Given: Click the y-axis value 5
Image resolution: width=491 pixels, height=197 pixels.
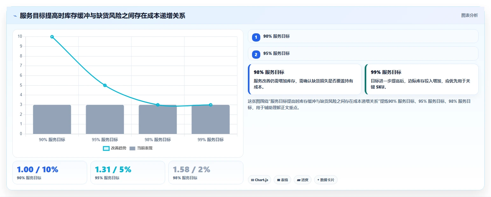Looking at the screenshot, I should click(21, 85).
